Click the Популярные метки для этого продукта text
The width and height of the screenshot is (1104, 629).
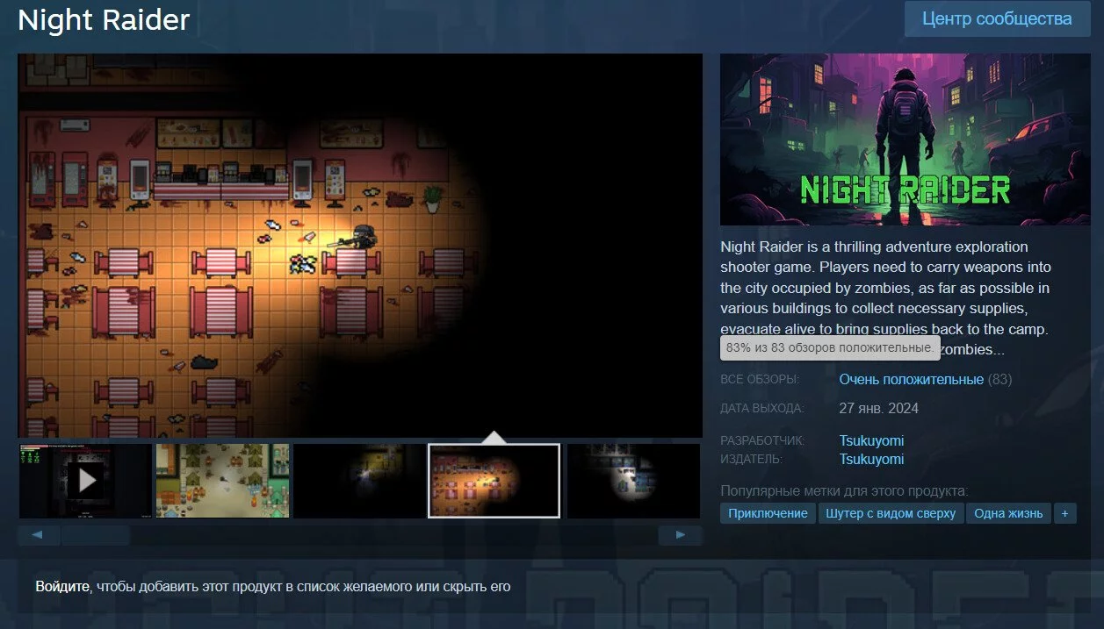tap(844, 490)
